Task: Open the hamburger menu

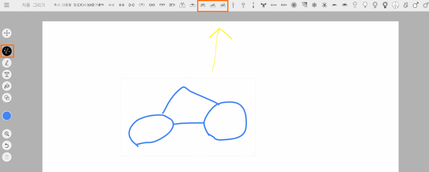Action: point(7,5)
